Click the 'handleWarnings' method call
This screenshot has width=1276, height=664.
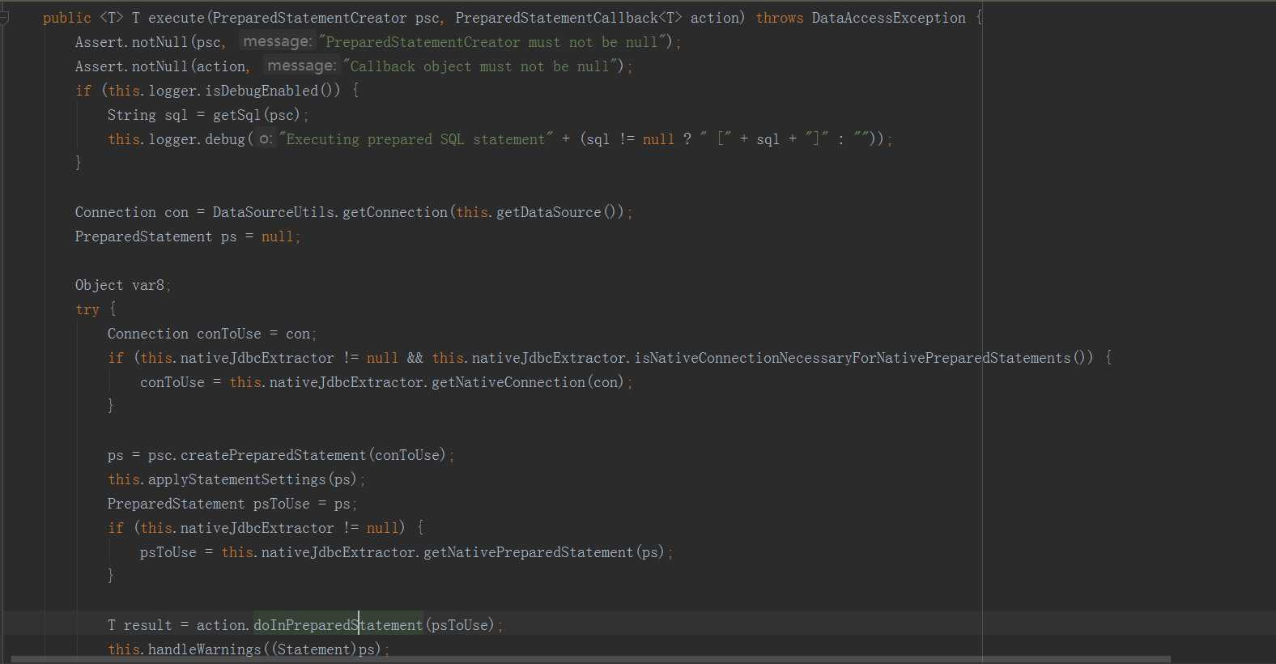coord(205,649)
